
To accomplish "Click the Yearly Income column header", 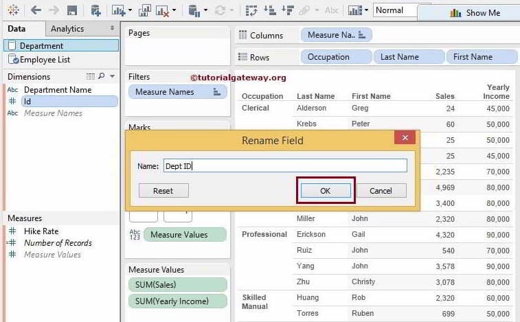I will pos(496,91).
